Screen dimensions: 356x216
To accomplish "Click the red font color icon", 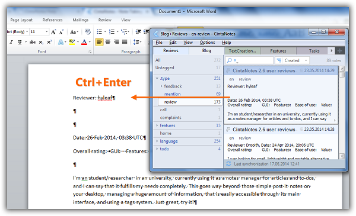I will pyautogui.click(x=84, y=42).
